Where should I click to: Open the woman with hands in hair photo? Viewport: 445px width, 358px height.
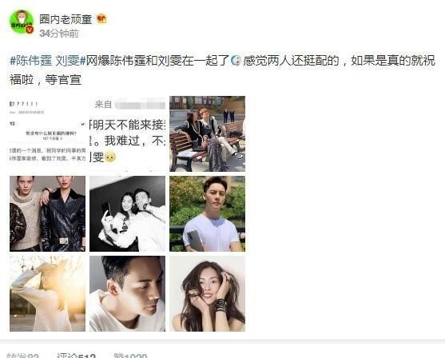click(x=208, y=293)
